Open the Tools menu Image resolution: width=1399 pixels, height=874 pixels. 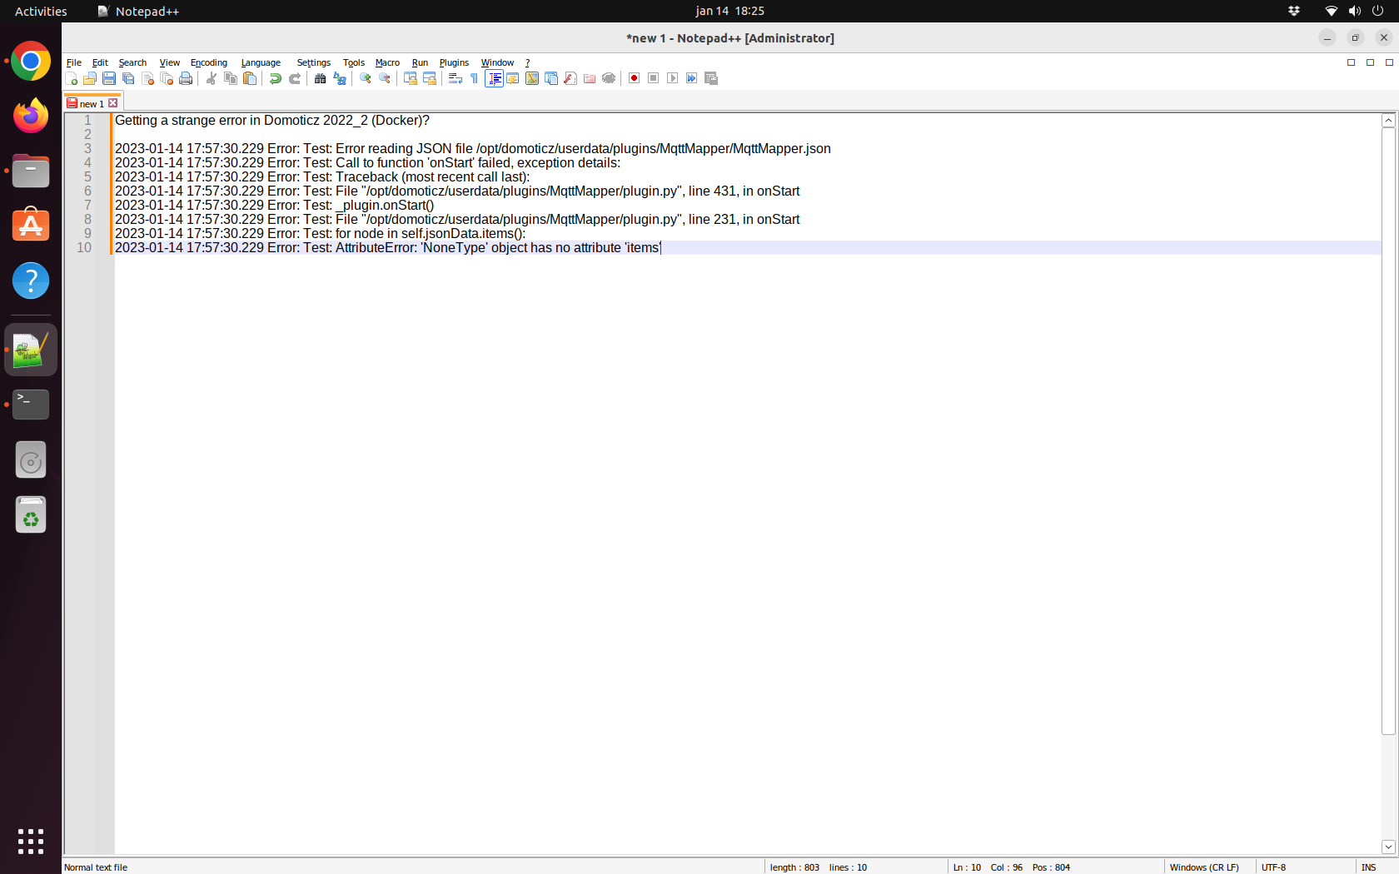pyautogui.click(x=354, y=62)
